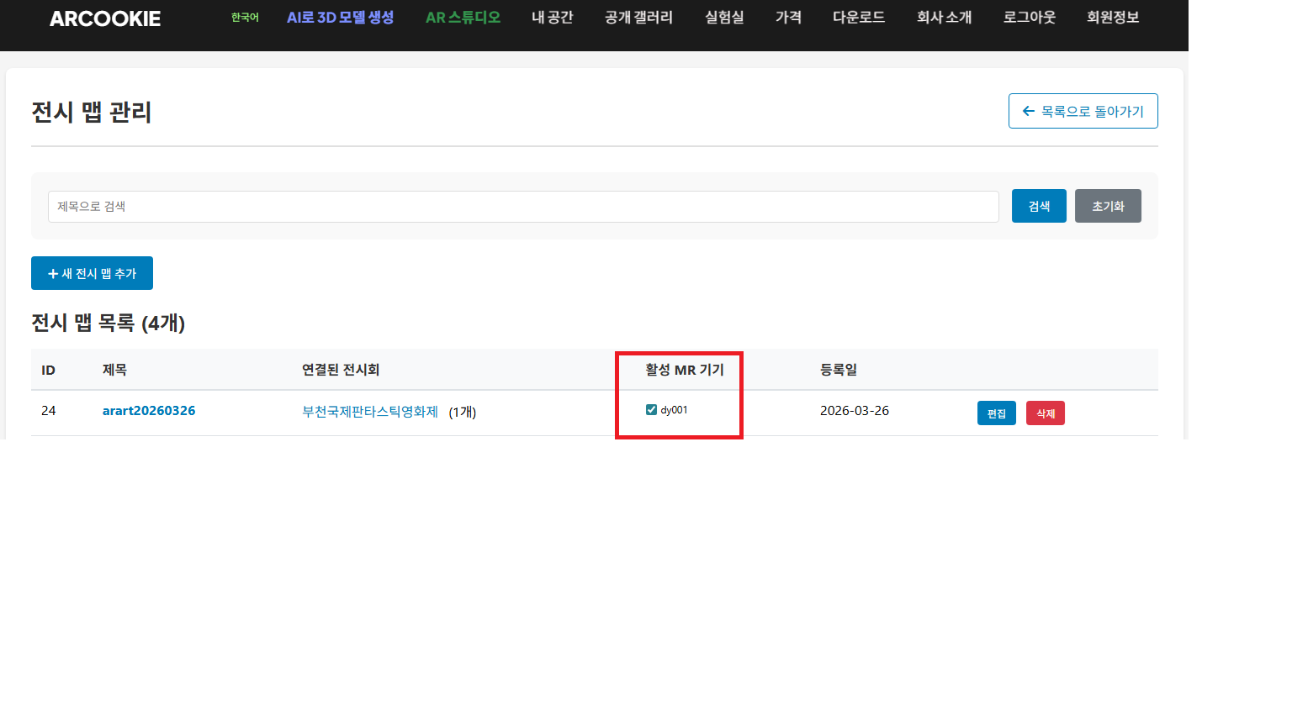The image size is (1292, 726).
Task: Click the plus icon on 새 전시 맵 추가
Action: click(x=55, y=272)
